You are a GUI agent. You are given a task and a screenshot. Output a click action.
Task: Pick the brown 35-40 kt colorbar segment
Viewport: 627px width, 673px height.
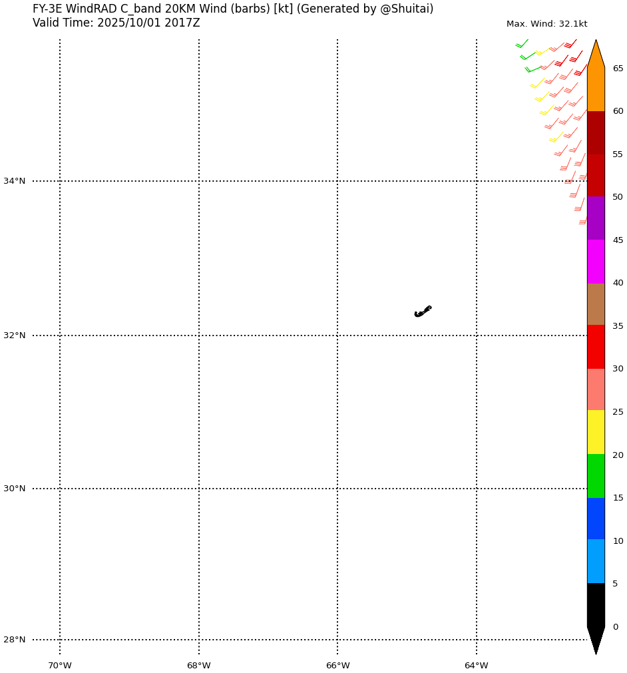point(596,304)
